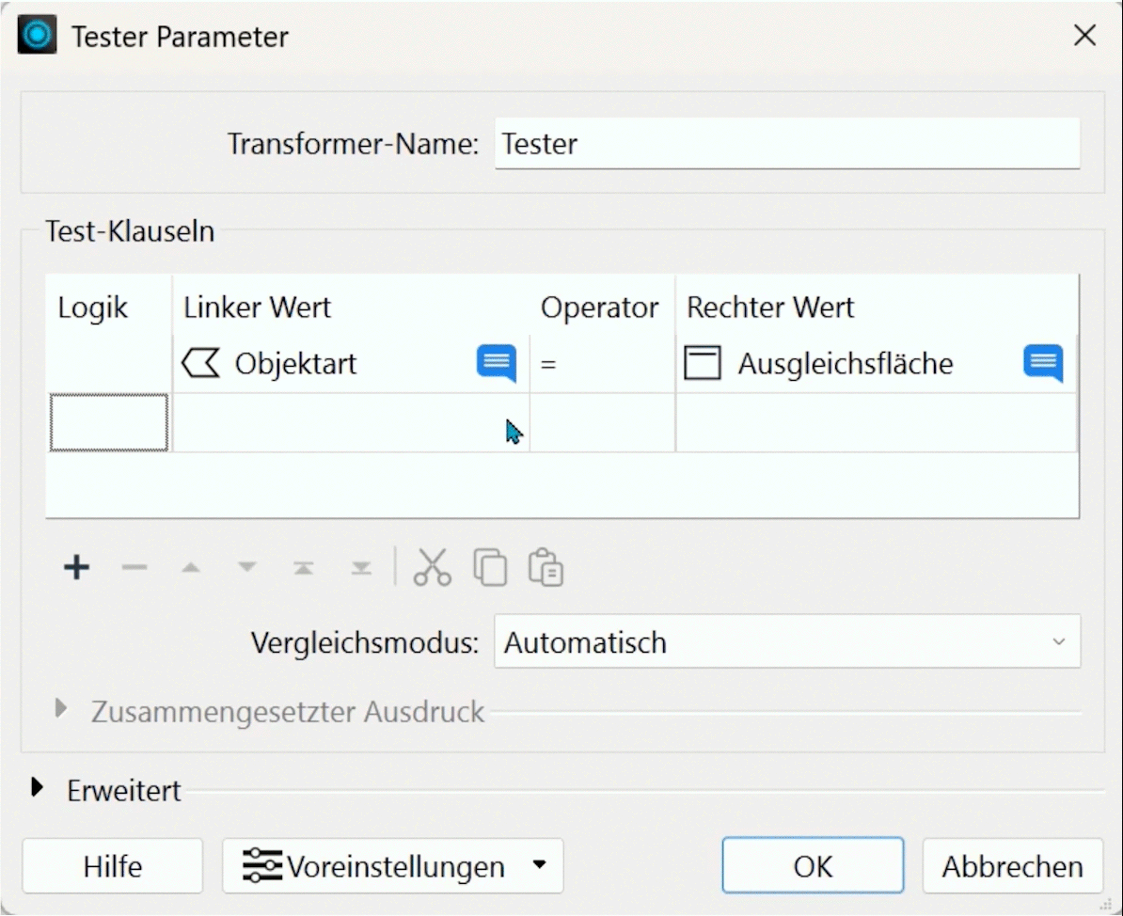Click the empty Rechter Wert cell in second row
This screenshot has width=1123, height=916.
(x=876, y=422)
